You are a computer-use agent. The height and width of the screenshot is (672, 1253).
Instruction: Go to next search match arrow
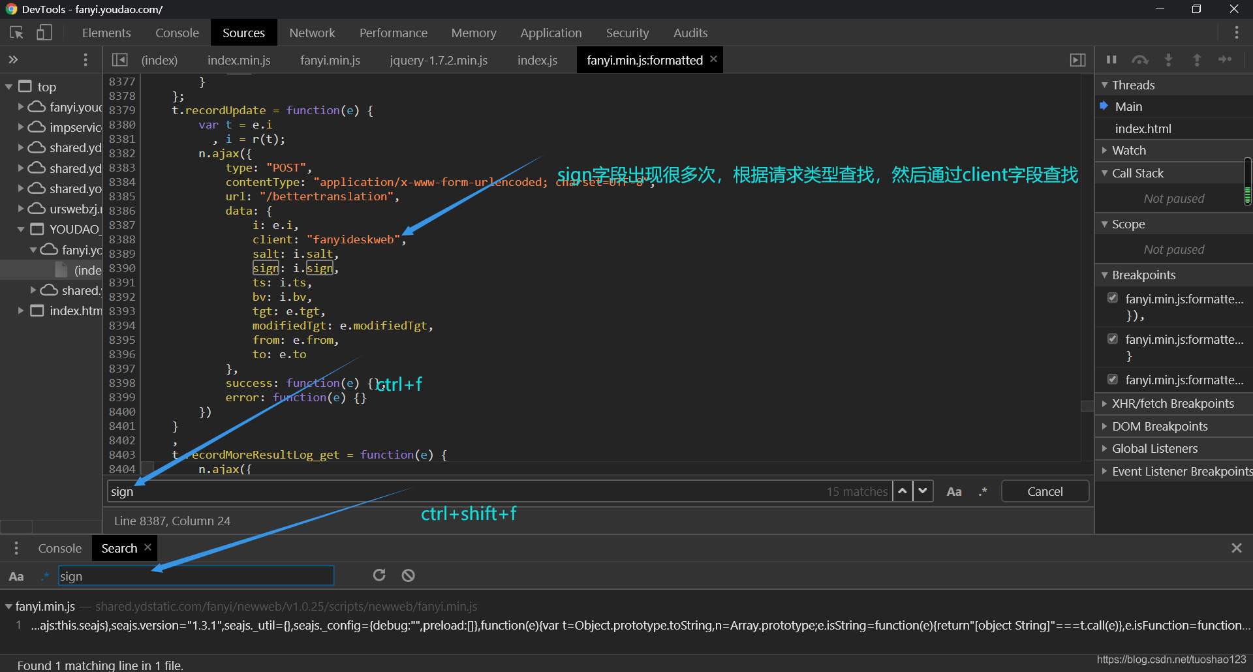point(923,491)
